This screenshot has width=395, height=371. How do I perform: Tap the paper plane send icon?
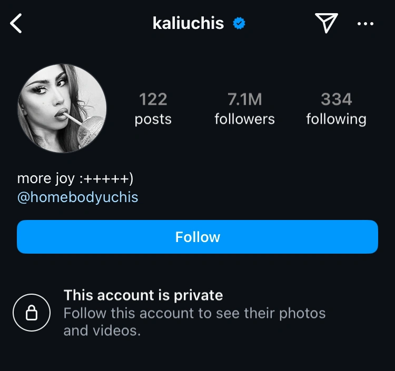326,23
